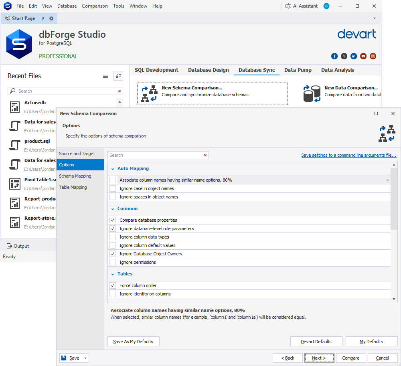Open the Devart Facebook page icon
This screenshot has height=366, width=401.
click(x=334, y=56)
